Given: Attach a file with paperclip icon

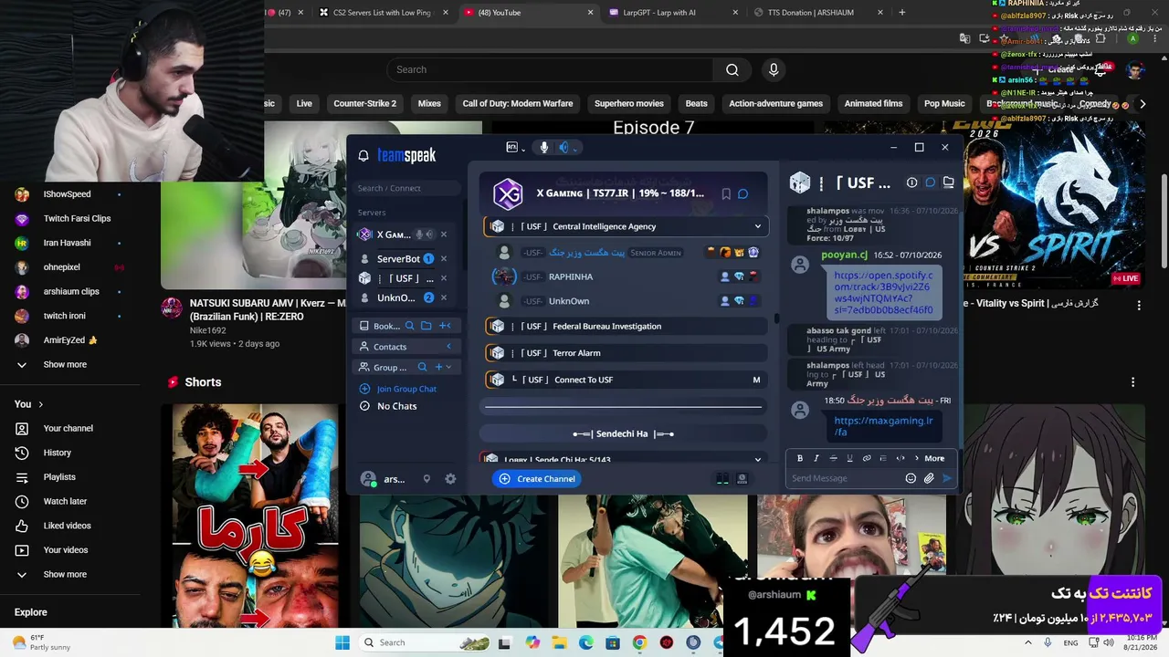Looking at the screenshot, I should pyautogui.click(x=929, y=478).
